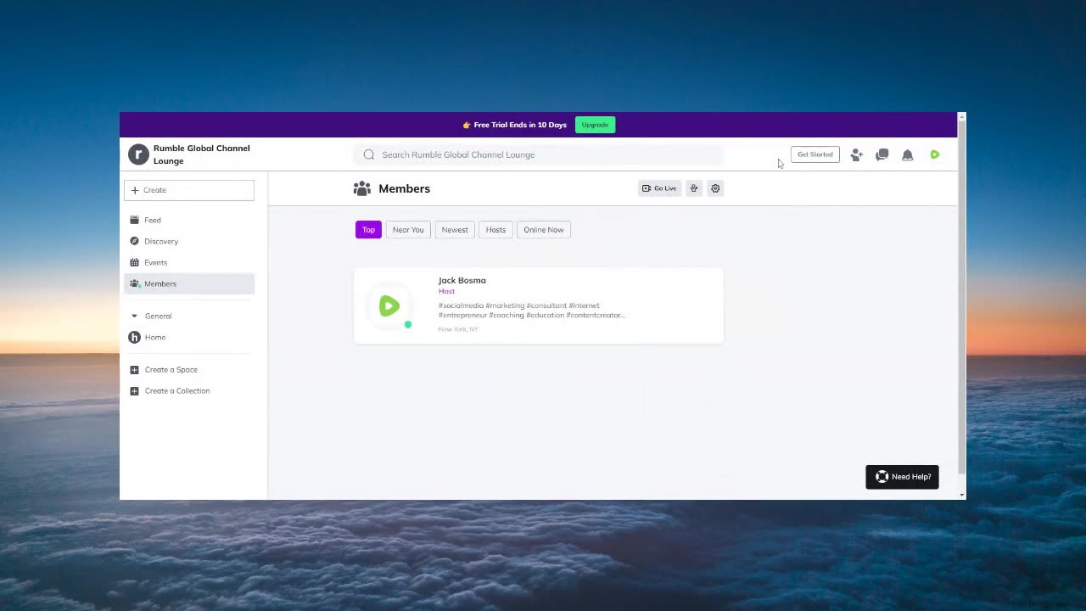Open the invite members icon in header
This screenshot has width=1086, height=611.
coord(856,154)
